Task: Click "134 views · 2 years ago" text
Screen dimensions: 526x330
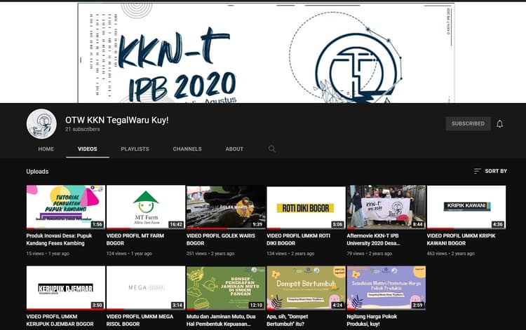Action: [x=290, y=254]
